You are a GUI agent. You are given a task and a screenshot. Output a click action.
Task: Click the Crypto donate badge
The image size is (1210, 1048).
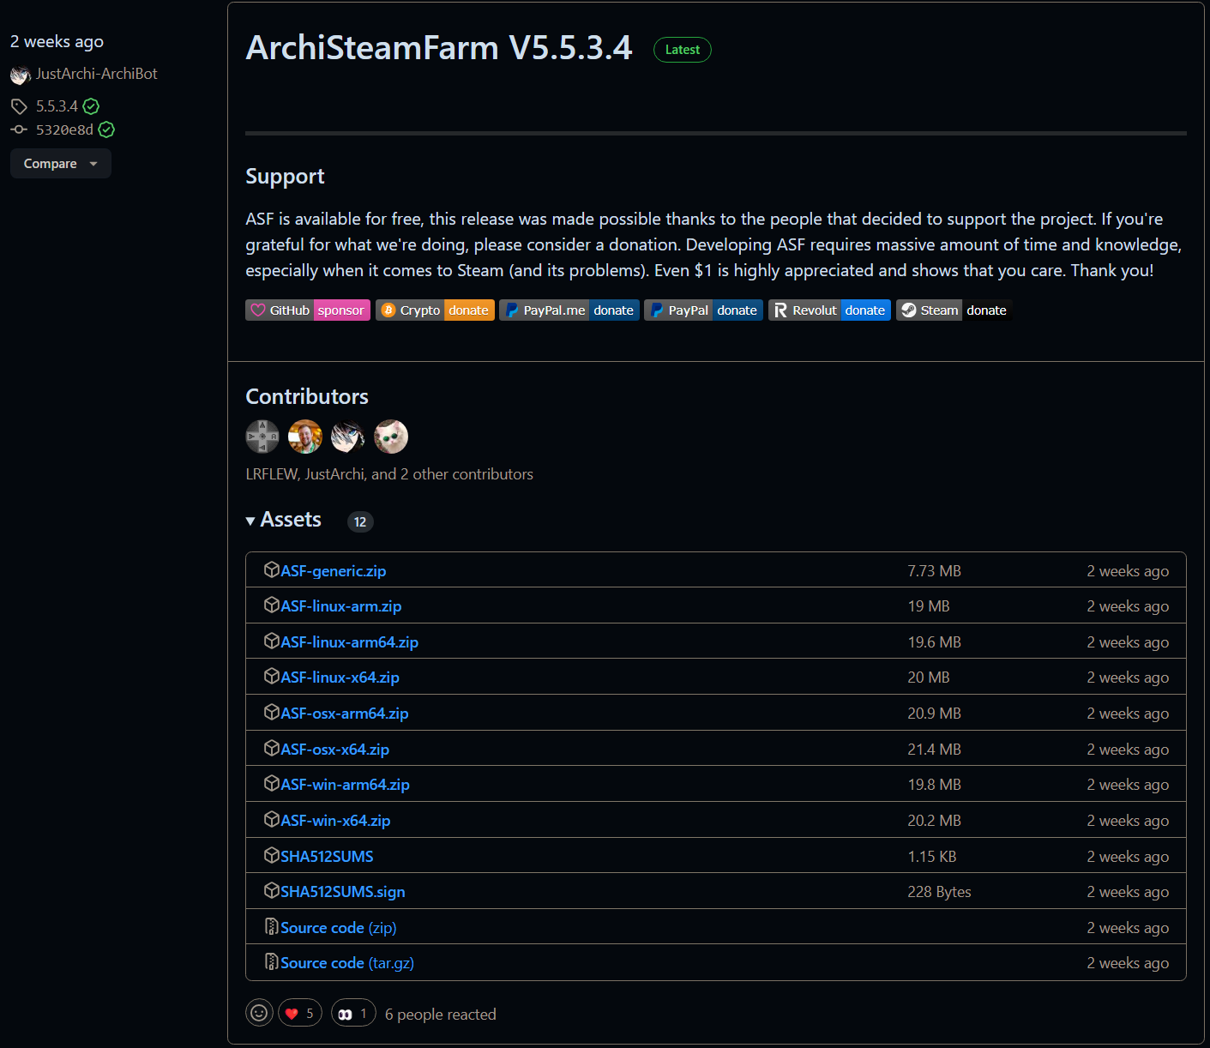click(435, 310)
